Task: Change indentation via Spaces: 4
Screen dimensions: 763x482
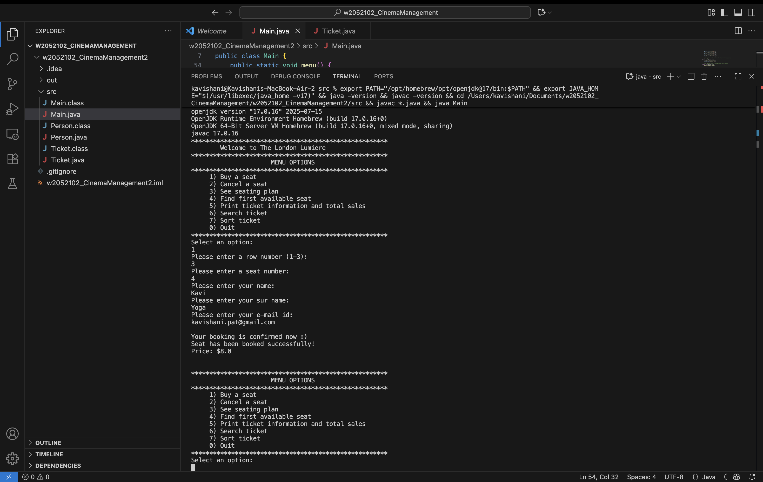Action: coord(641,477)
